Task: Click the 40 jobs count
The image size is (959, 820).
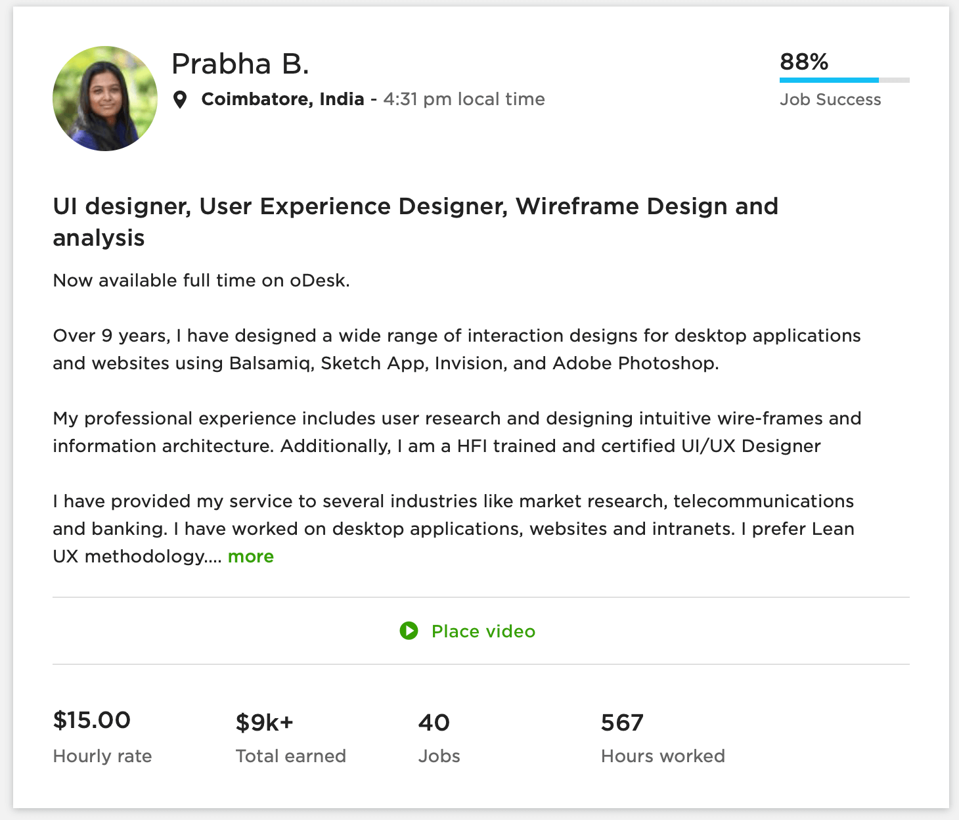Action: click(x=434, y=723)
